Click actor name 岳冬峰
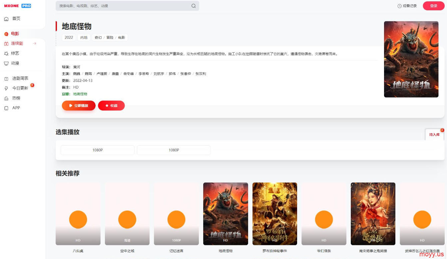Screen dimensions: 447x259 pyautogui.click(x=129, y=74)
